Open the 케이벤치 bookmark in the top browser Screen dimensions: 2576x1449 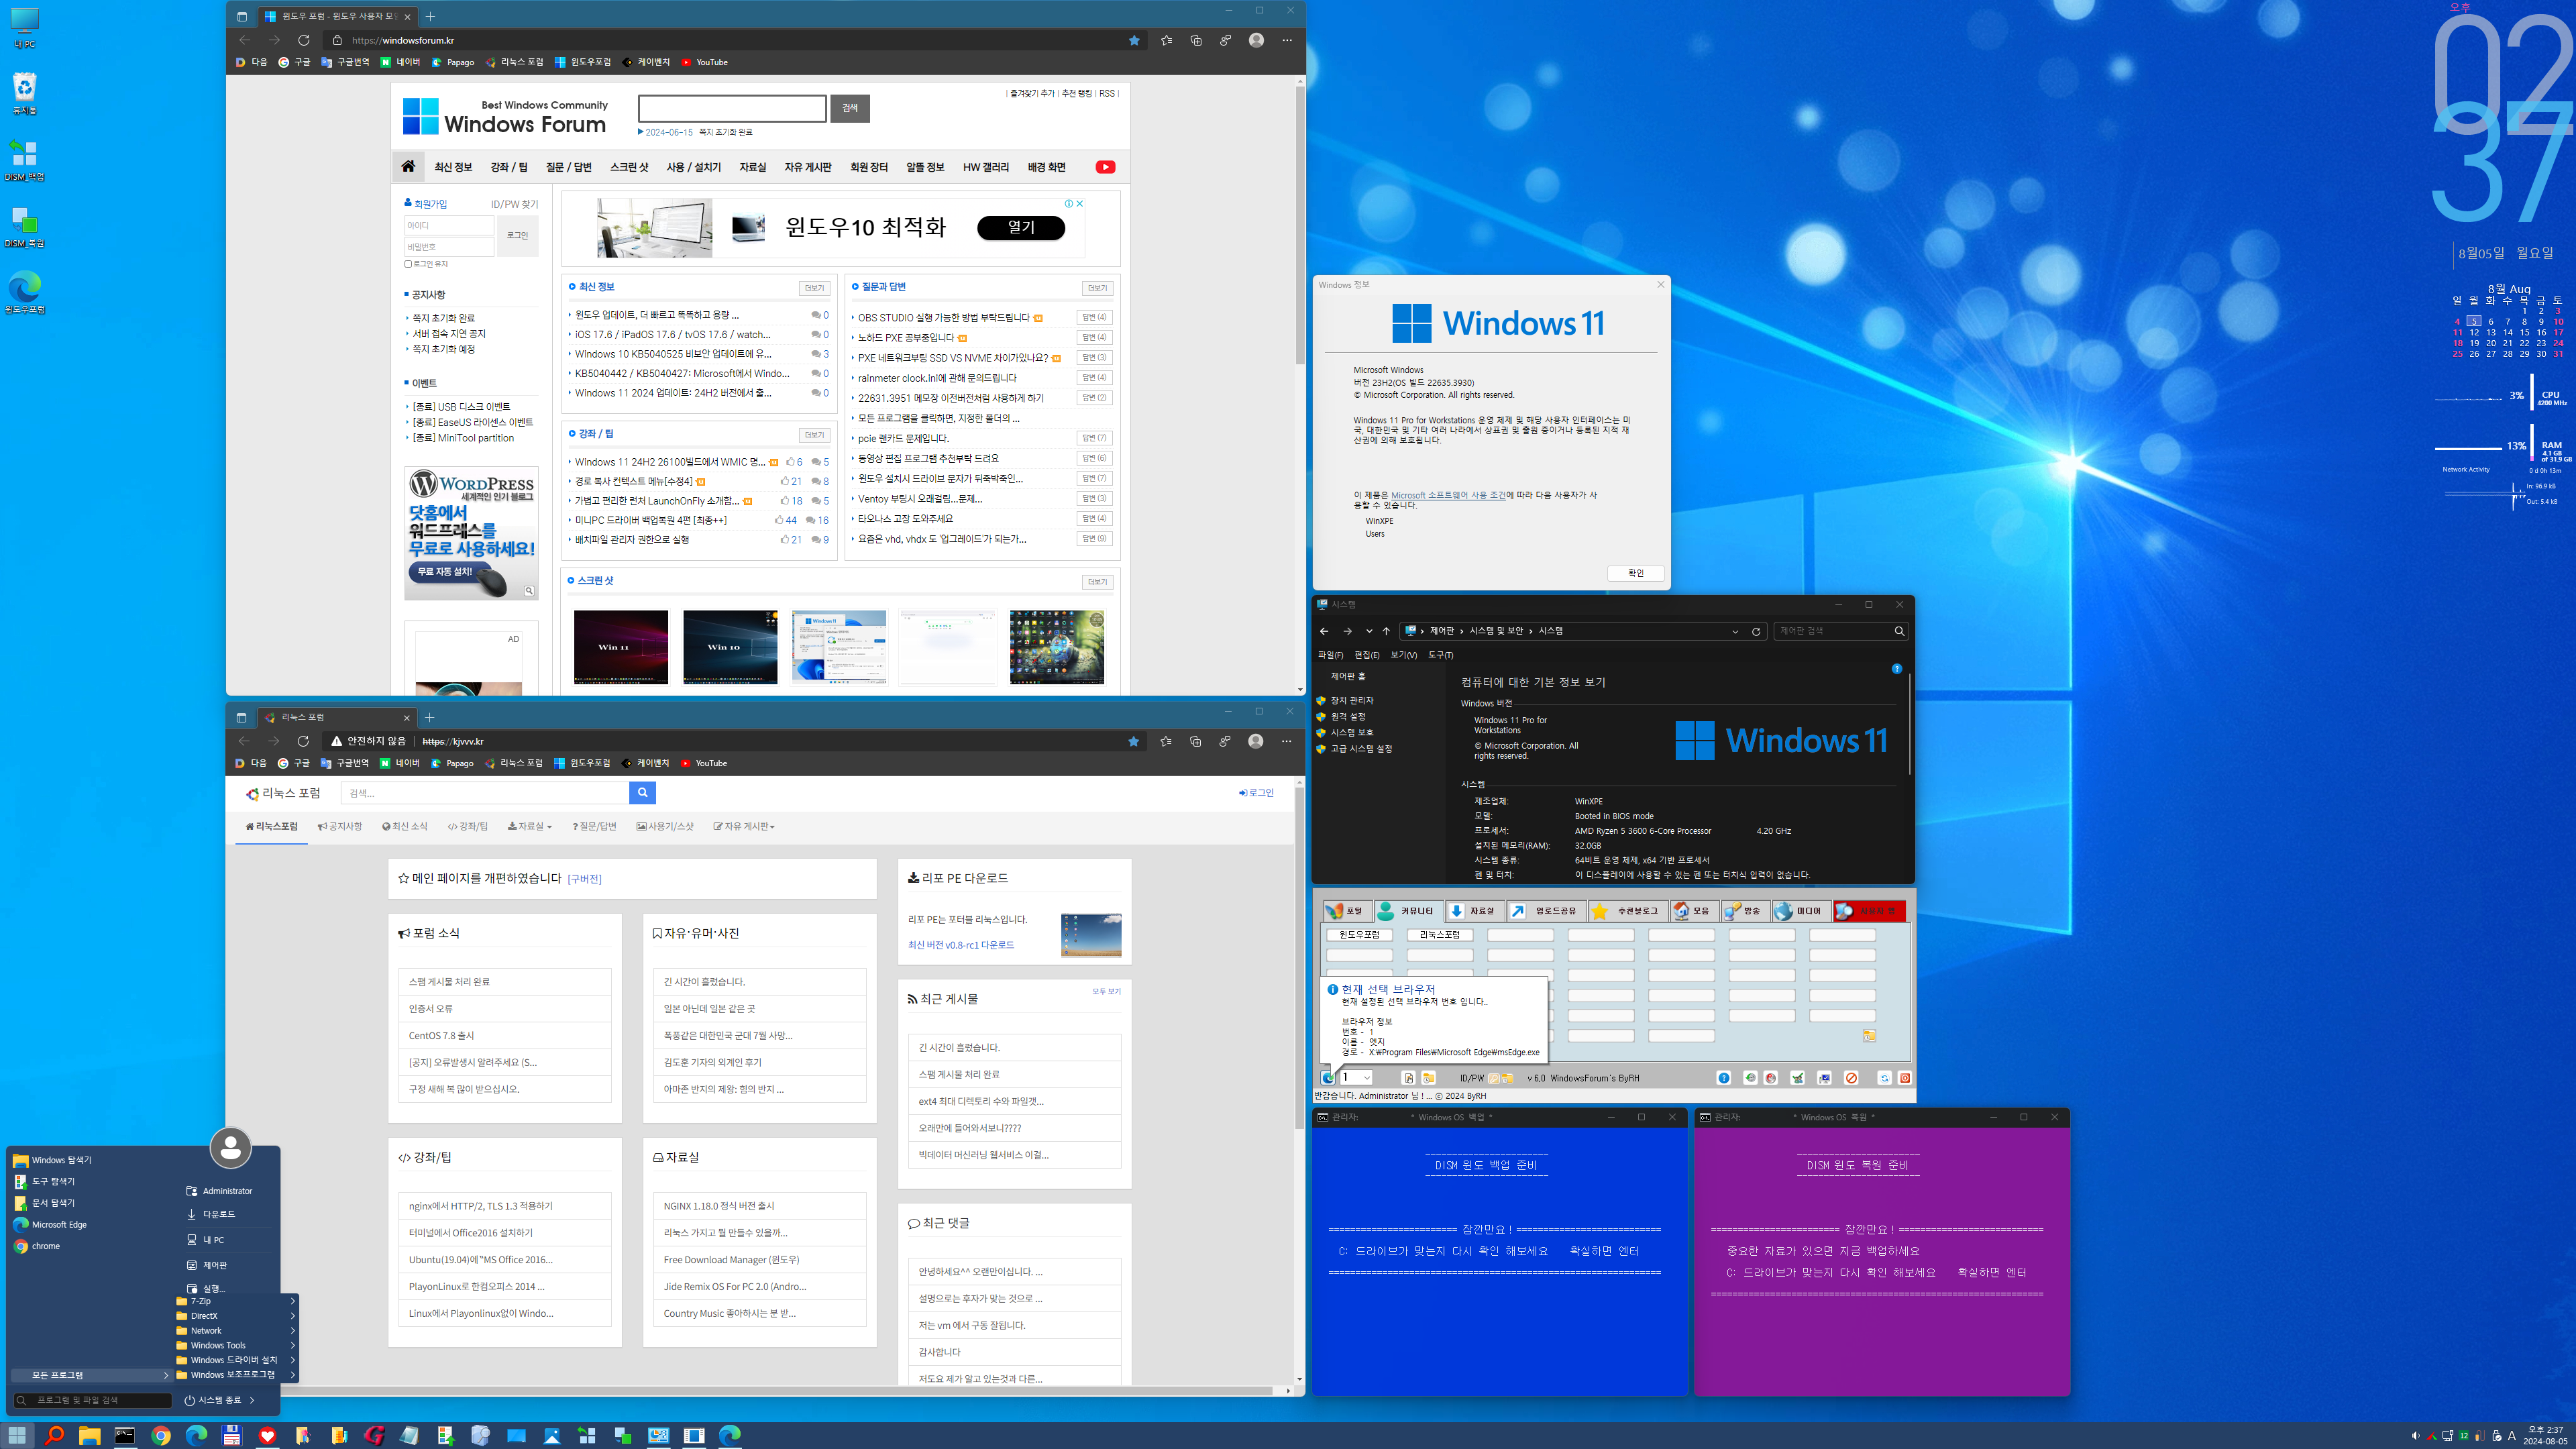click(x=646, y=62)
